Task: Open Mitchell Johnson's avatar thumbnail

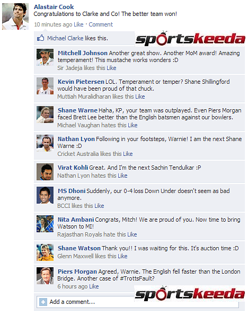Action: coord(45,57)
